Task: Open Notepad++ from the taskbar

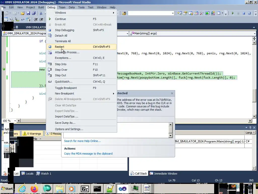Action: [110, 189]
